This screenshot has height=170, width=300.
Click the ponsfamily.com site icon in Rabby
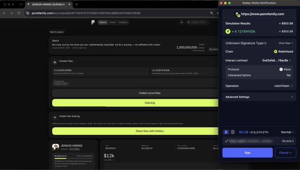(237, 14)
